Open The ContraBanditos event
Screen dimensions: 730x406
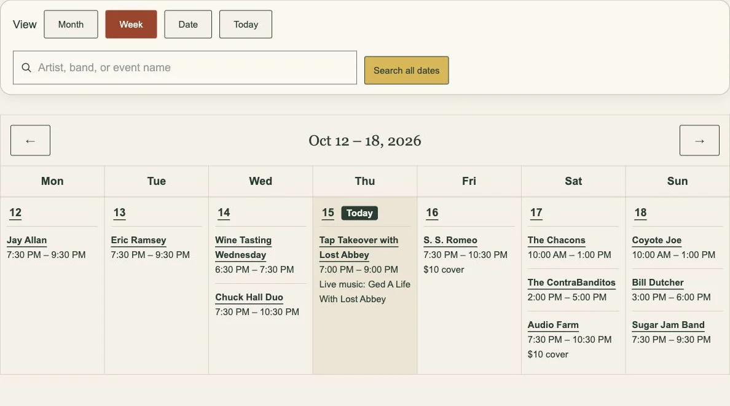click(x=571, y=283)
